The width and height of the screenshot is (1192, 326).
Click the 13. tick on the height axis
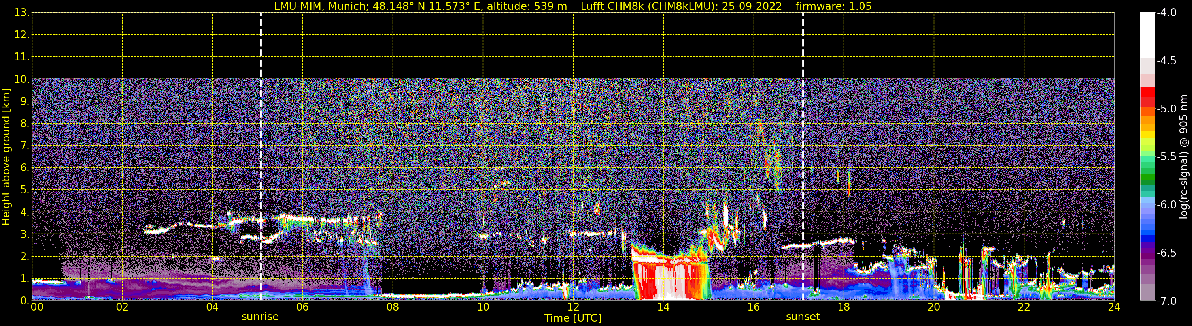coord(22,13)
